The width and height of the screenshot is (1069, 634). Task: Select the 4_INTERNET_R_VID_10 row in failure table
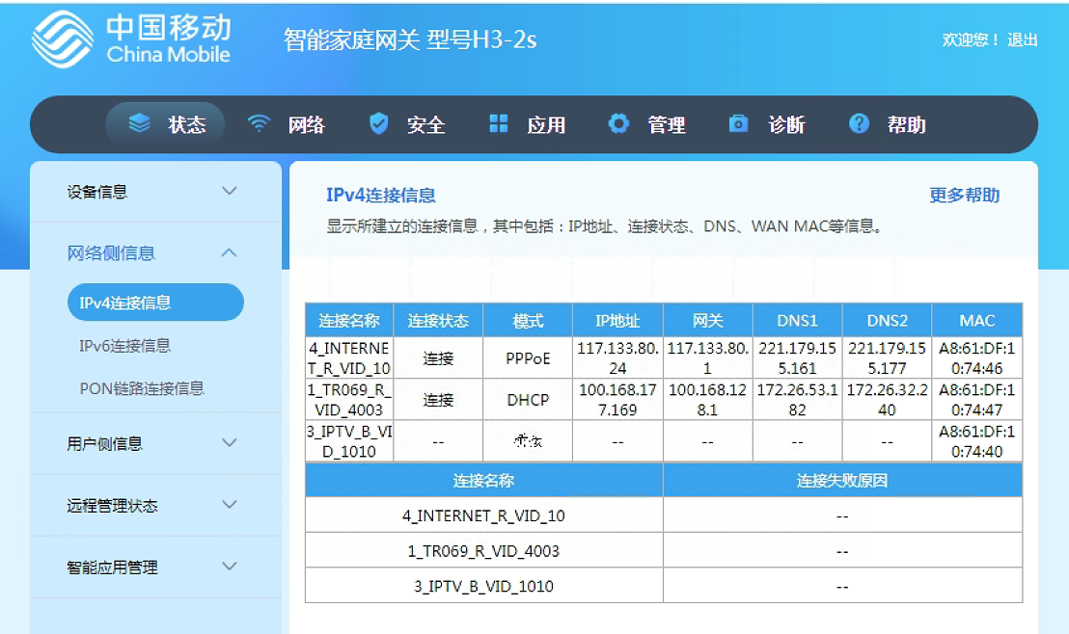[482, 514]
